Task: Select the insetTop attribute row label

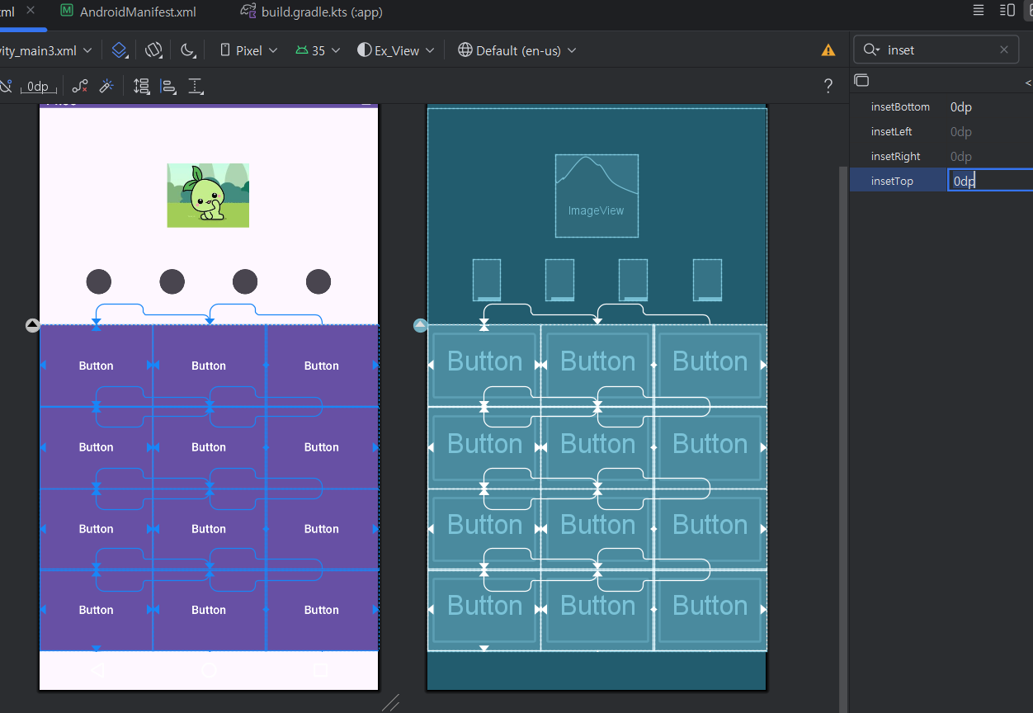Action: click(892, 181)
